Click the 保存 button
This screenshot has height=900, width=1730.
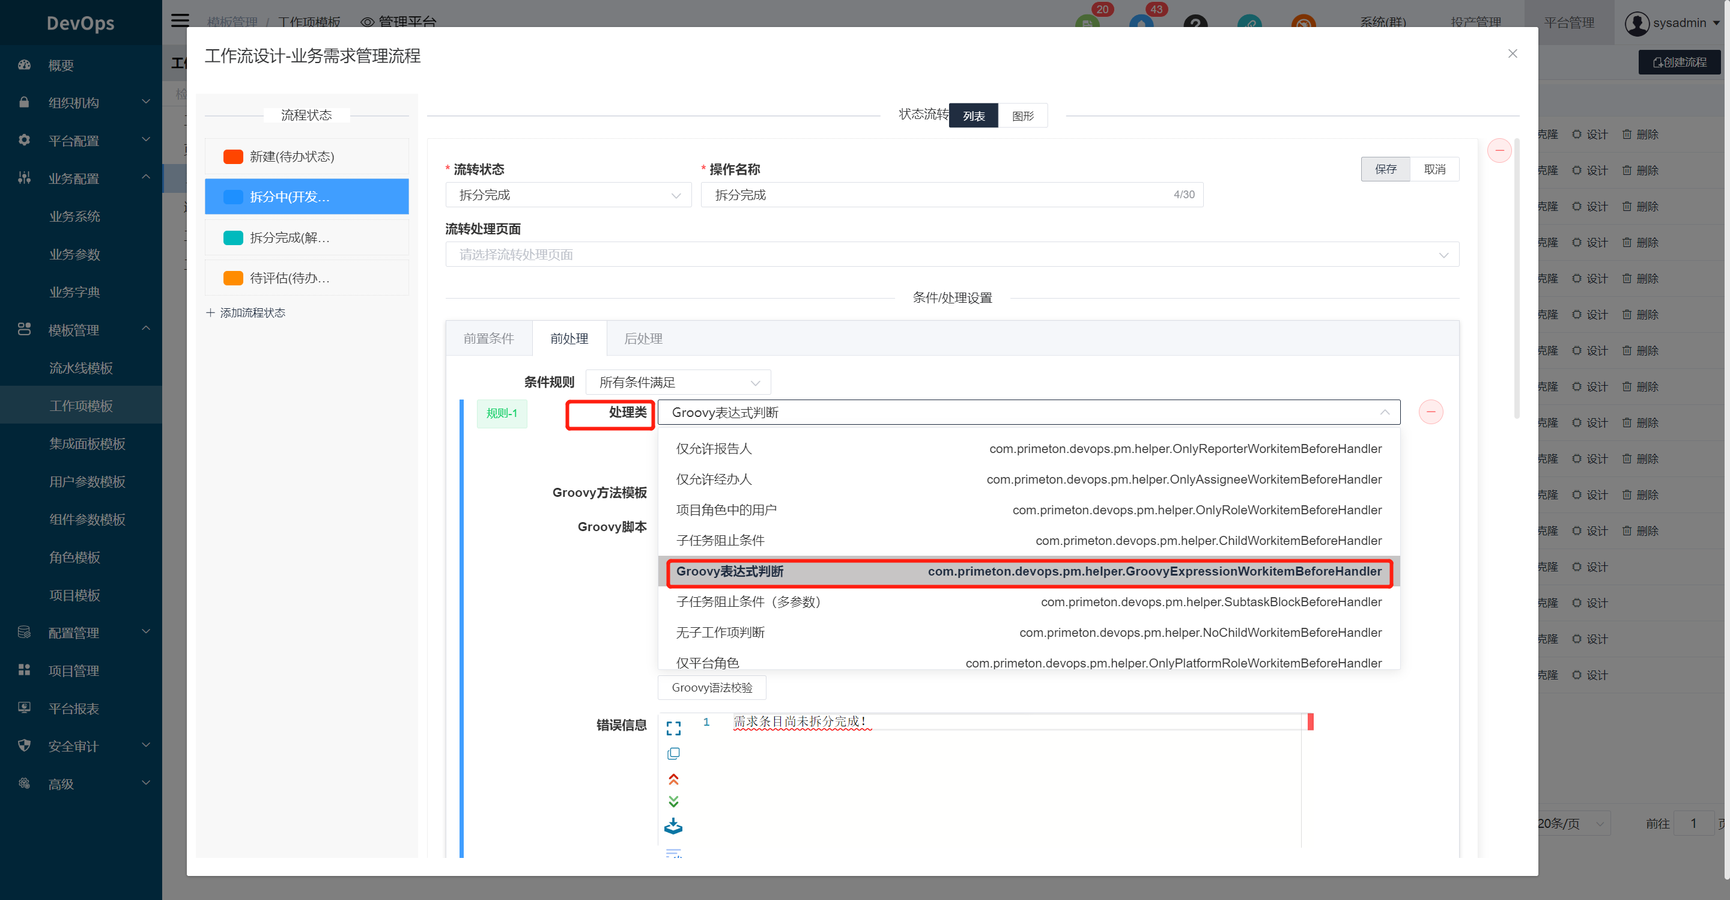[1385, 169]
